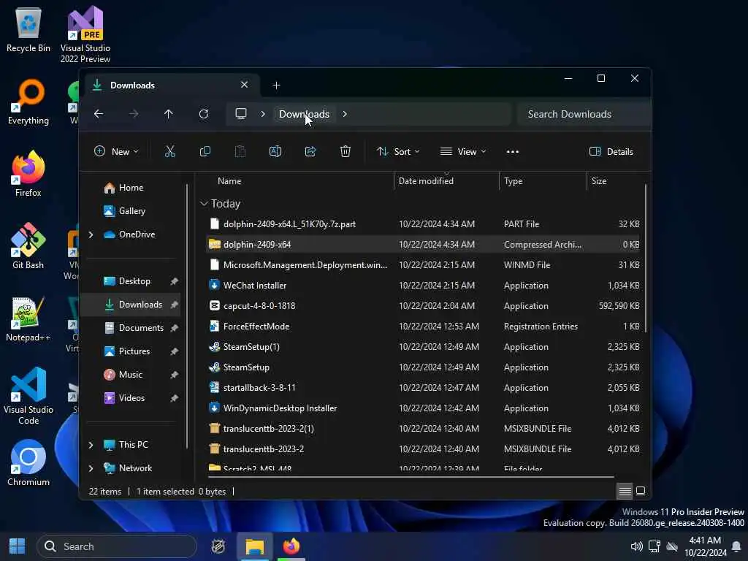Go up one folder level
Screen dimensions: 748x561
[169, 114]
